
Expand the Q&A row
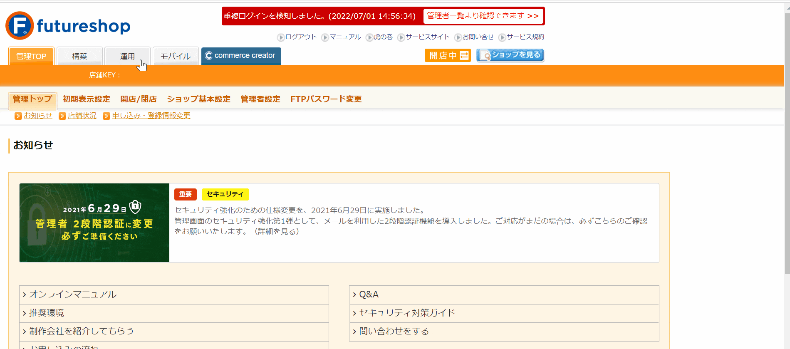(504, 295)
